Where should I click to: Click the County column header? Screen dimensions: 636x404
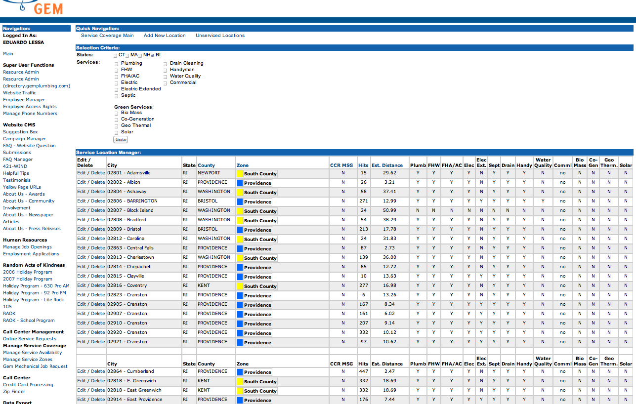coord(206,165)
